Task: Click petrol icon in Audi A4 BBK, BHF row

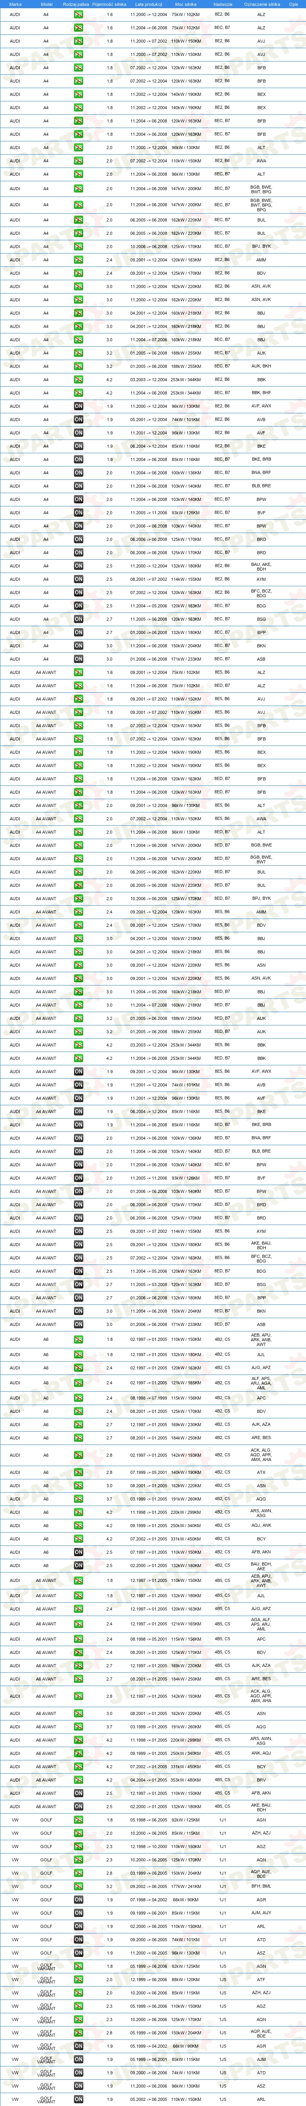Action: point(79,393)
